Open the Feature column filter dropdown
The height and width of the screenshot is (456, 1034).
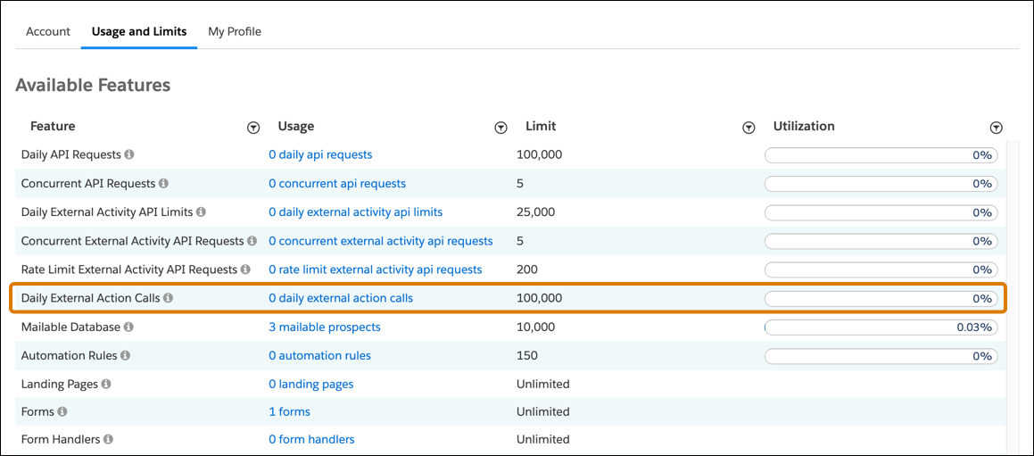click(x=253, y=128)
